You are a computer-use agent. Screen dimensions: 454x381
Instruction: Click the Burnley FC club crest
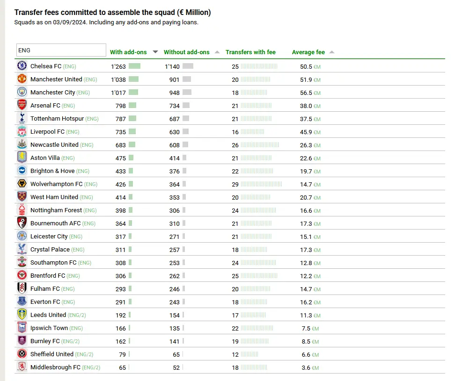click(22, 340)
